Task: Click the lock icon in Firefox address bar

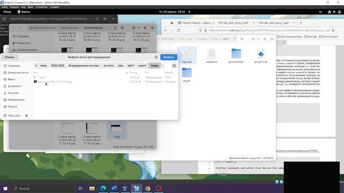Action: pos(205,30)
